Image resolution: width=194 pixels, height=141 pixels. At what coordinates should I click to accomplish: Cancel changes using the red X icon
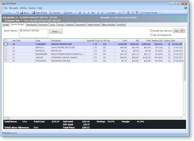click(55, 13)
